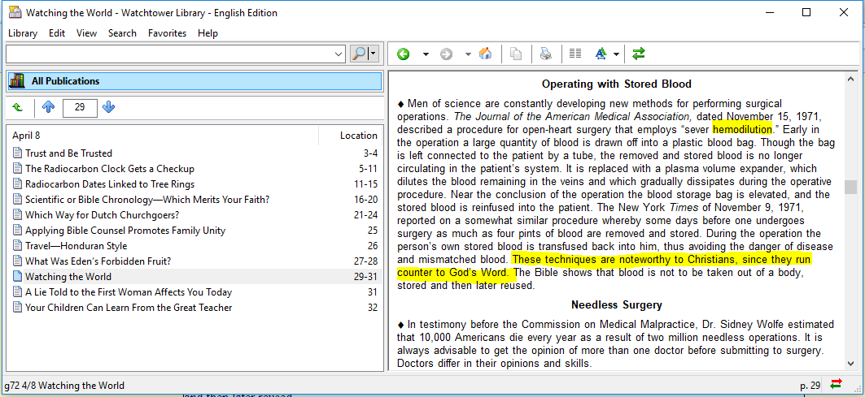Viewport: 865px width, 397px height.
Task: Open the Back history dropdown arrow
Action: (x=425, y=54)
